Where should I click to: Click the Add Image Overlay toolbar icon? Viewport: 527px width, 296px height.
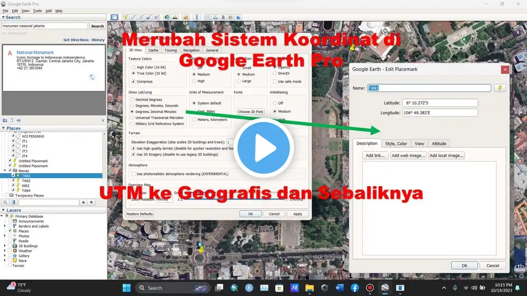pyautogui.click(x=149, y=17)
